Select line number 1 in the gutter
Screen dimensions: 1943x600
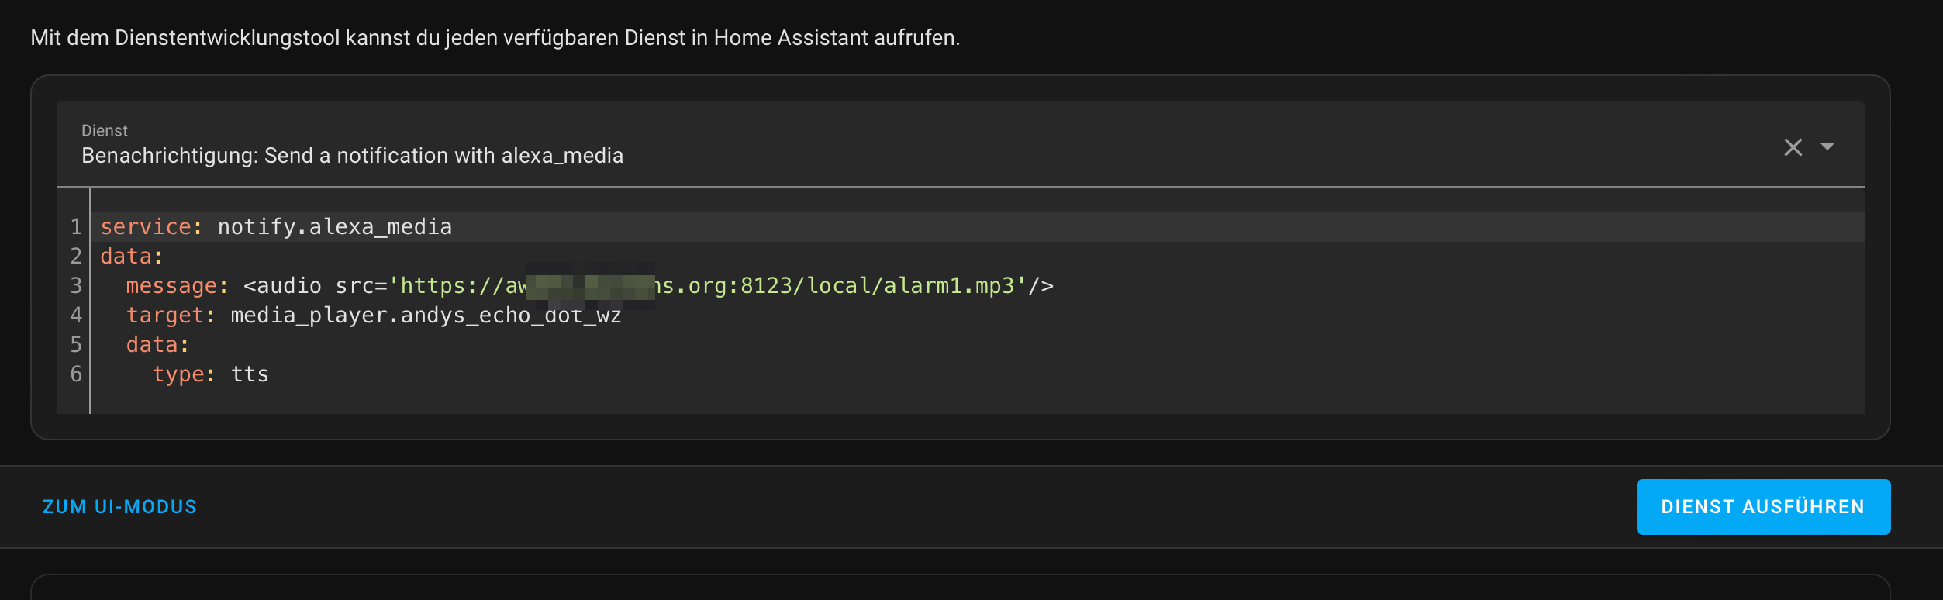pos(76,227)
